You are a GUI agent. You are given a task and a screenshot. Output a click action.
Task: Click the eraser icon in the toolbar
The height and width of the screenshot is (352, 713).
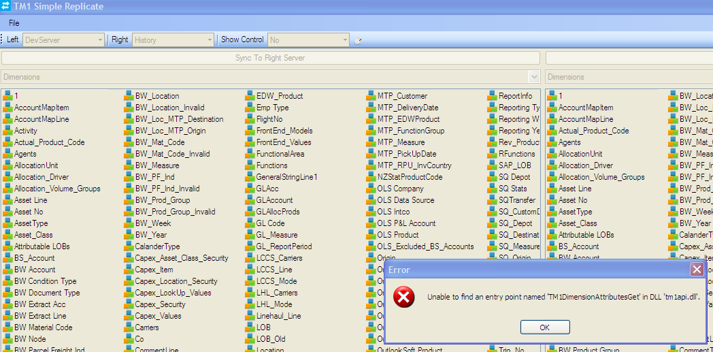click(x=358, y=40)
